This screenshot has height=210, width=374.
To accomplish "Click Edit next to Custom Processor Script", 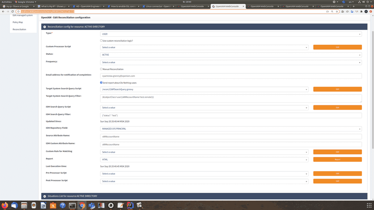I will (337, 47).
